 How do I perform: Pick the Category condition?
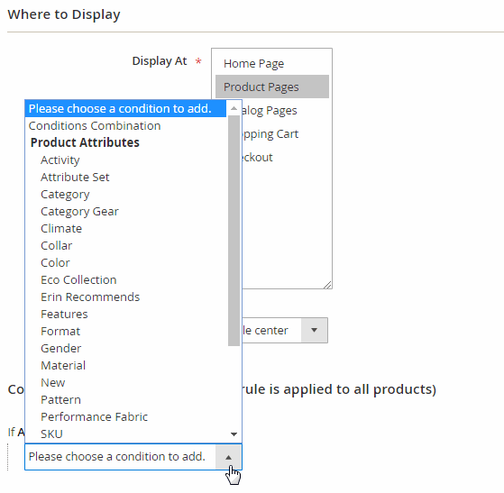click(125, 194)
